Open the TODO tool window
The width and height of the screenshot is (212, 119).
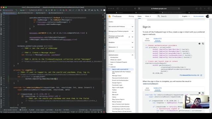66,110
